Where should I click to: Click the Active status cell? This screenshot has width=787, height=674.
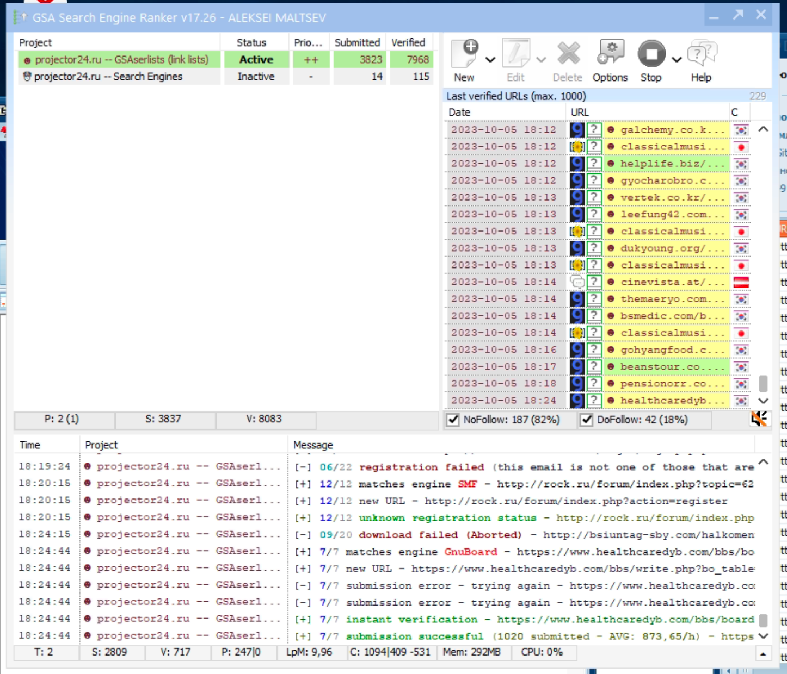click(x=256, y=59)
